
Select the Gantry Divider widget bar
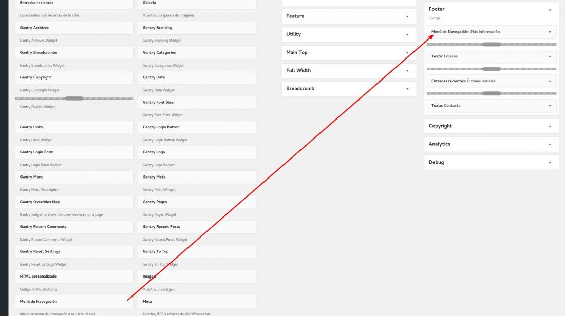(74, 98)
